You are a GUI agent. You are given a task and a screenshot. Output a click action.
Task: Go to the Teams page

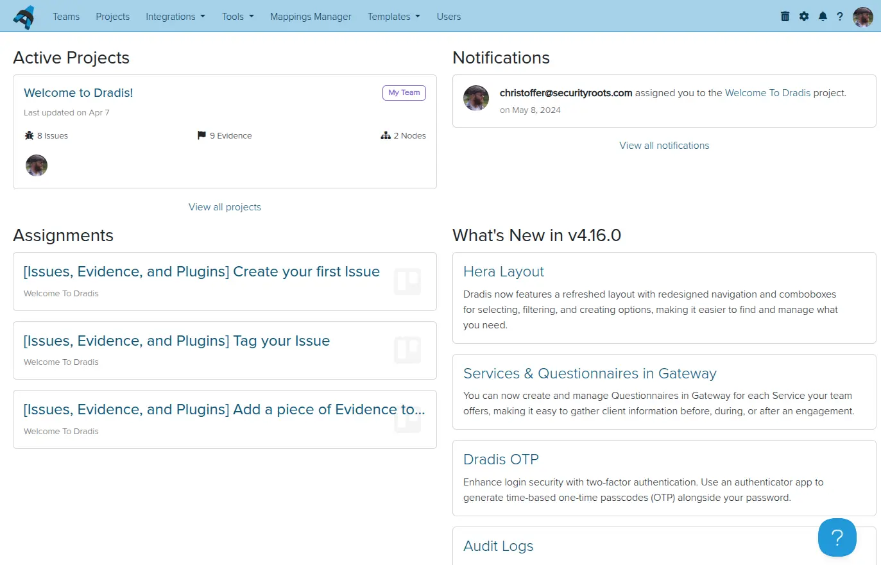66,17
